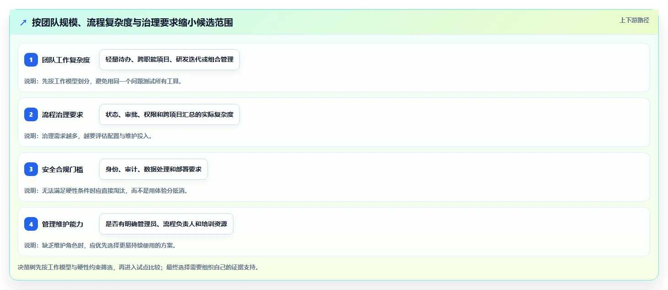Click the arrow icon beside the panel title

click(23, 23)
